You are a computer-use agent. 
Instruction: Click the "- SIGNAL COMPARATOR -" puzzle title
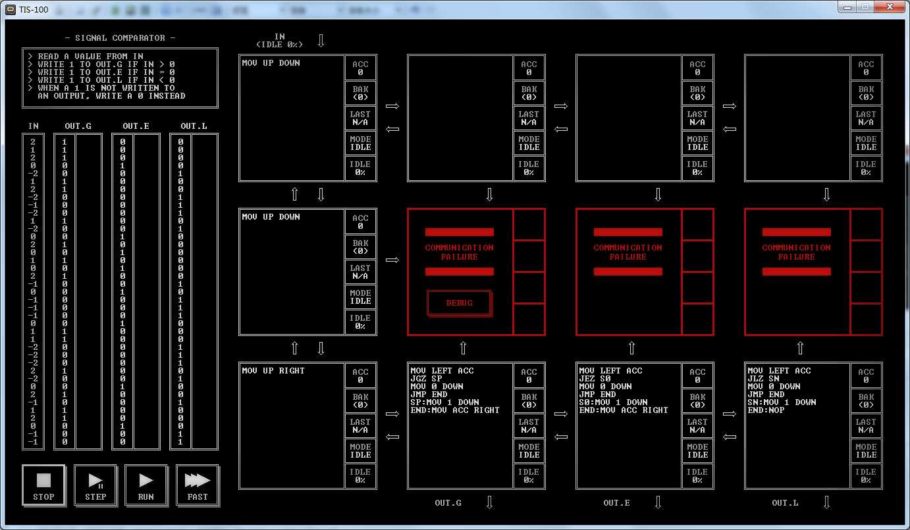pyautogui.click(x=120, y=38)
